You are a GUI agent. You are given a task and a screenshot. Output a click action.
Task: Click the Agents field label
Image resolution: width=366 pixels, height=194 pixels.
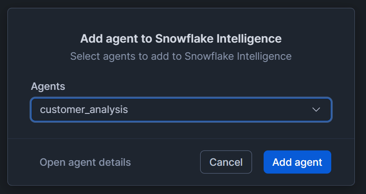click(x=48, y=86)
